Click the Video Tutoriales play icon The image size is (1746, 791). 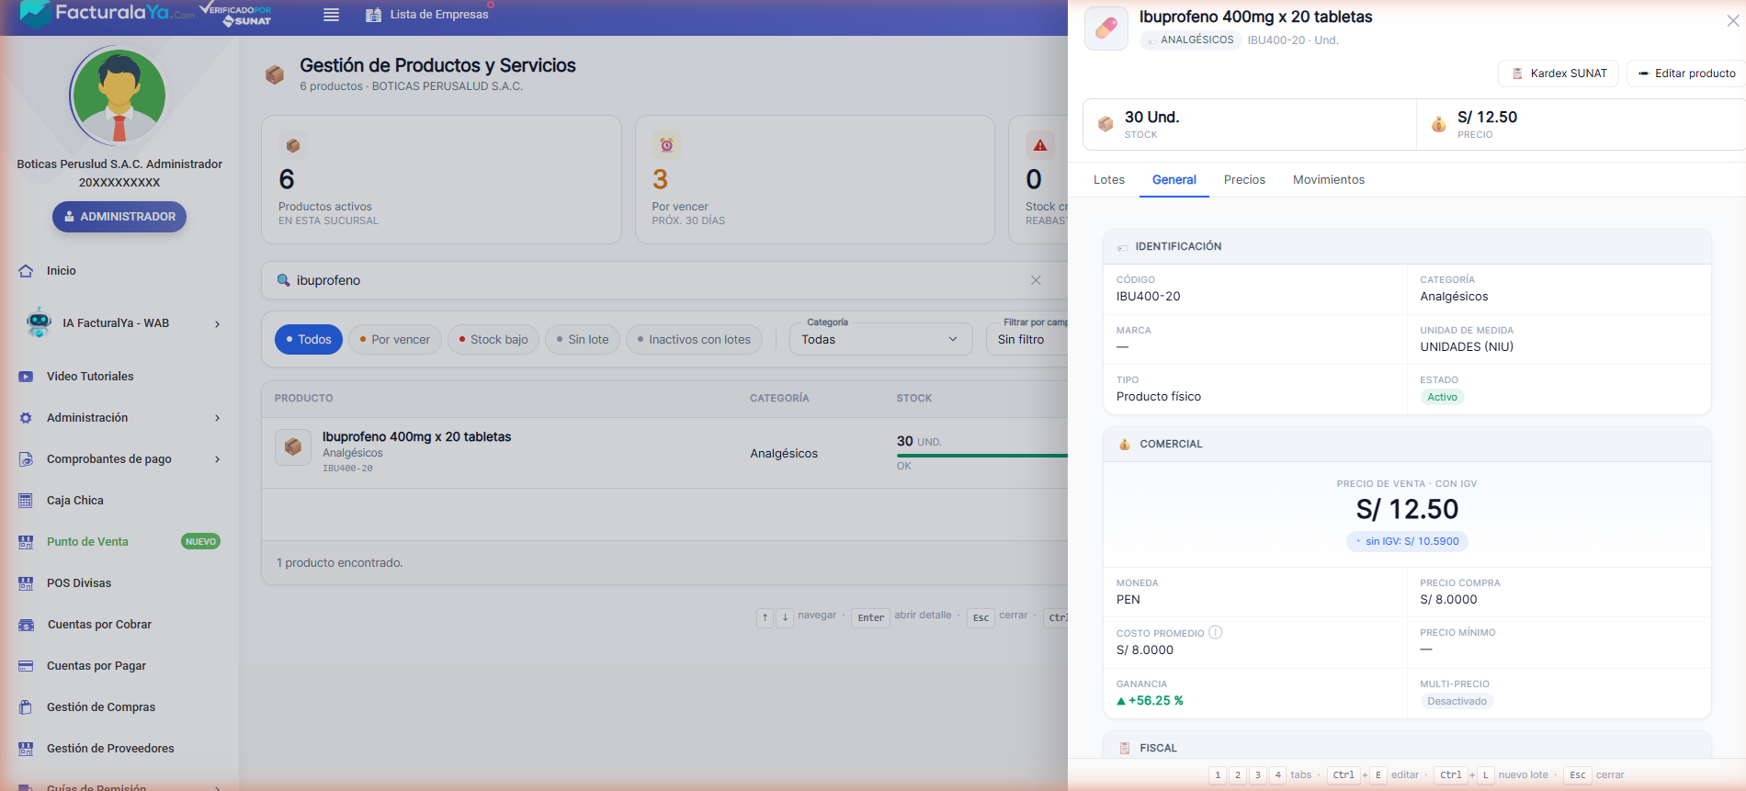pos(26,377)
